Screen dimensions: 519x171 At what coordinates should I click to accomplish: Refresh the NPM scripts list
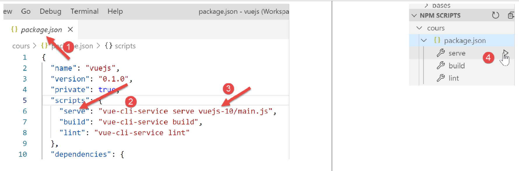(x=495, y=15)
